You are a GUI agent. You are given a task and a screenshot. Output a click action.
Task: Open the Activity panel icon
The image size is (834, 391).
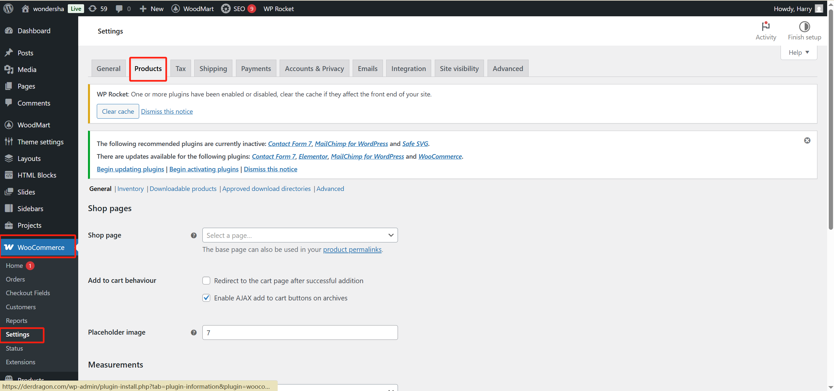766,27
